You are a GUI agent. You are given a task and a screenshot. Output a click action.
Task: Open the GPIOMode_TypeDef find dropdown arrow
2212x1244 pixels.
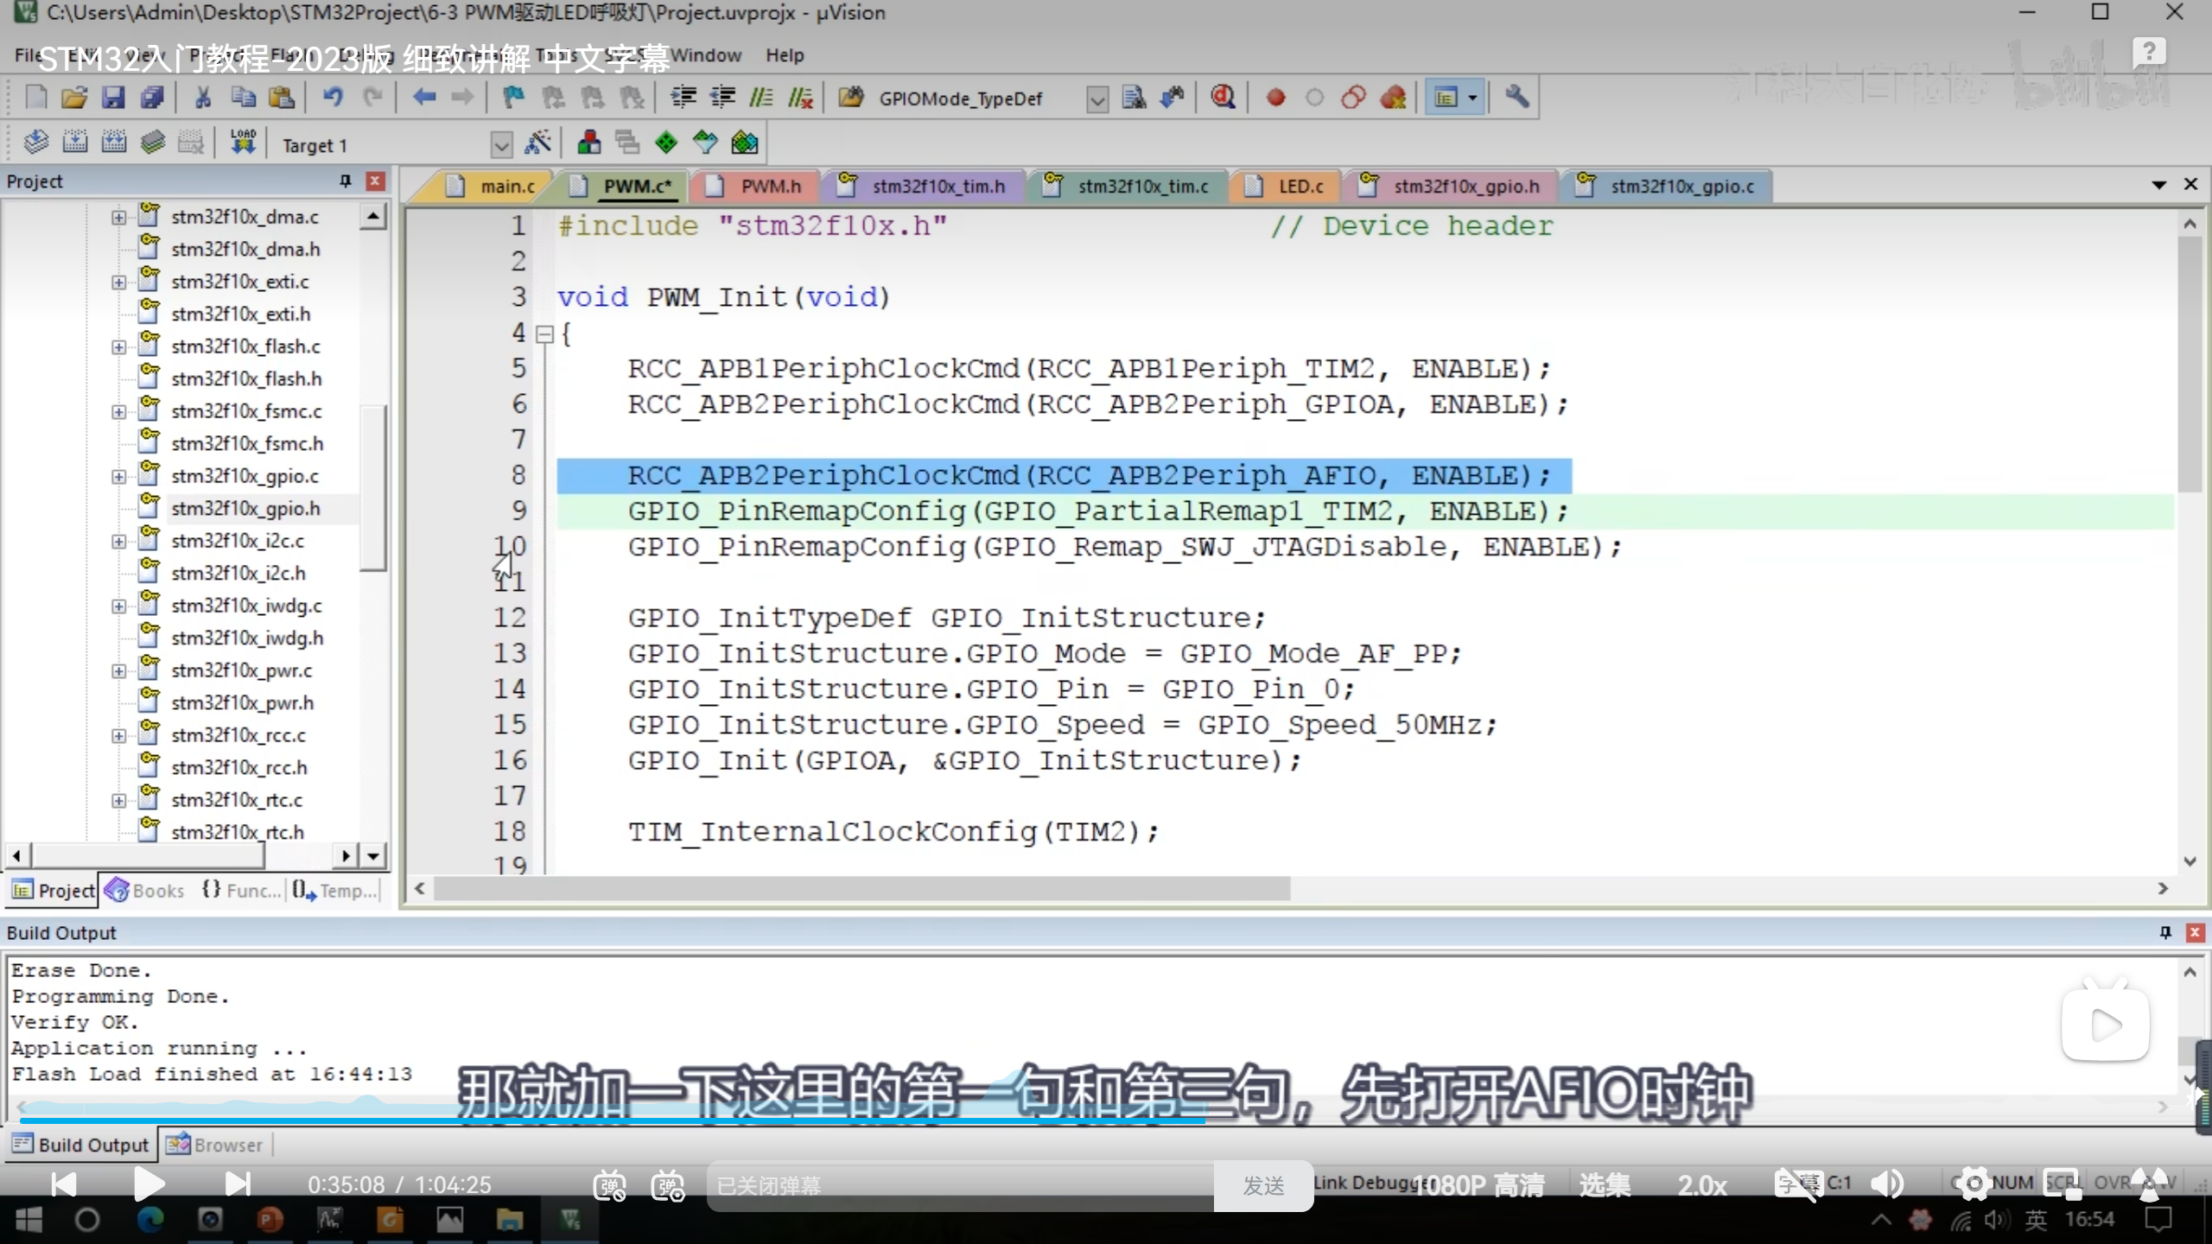(x=1096, y=99)
